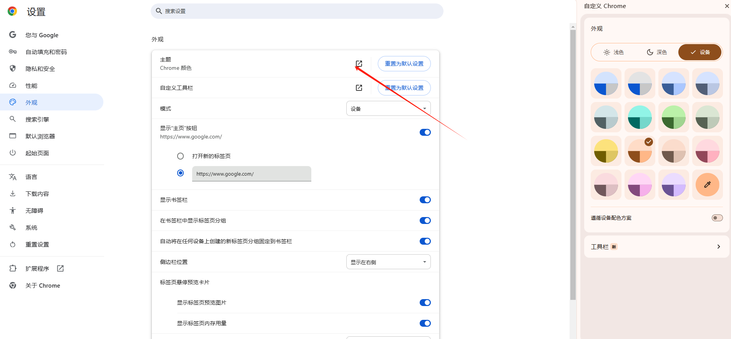Screen dimensions: 731x339
Task: Click the extensions puzzle icon
Action: [13, 268]
